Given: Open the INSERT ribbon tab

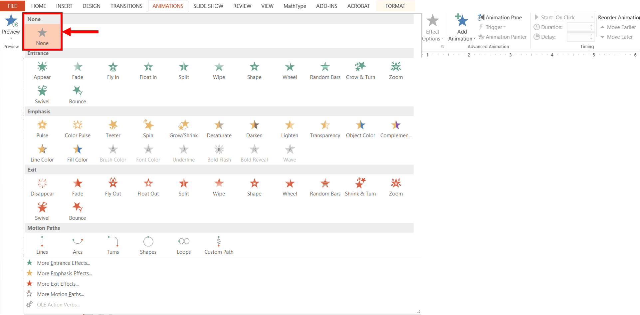Looking at the screenshot, I should [x=64, y=6].
